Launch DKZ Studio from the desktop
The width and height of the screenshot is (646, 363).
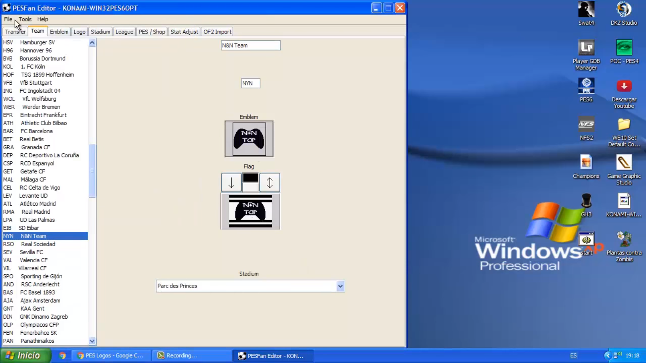tap(624, 14)
